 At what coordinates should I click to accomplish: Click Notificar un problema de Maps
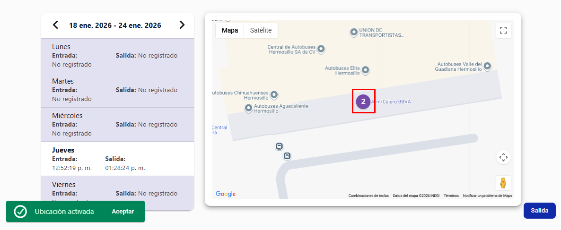tap(487, 196)
